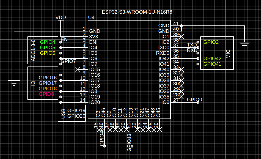Select the green GPIO4 net label
The width and height of the screenshot is (261, 159).
(x=47, y=42)
